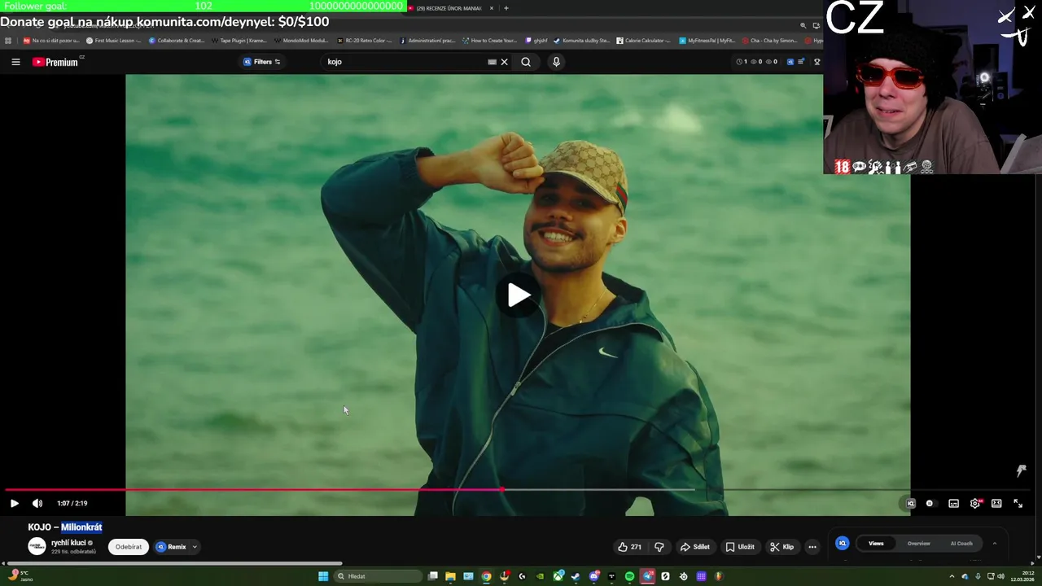This screenshot has width=1042, height=586.
Task: Subscribe with the Odebírat button
Action: tap(128, 547)
